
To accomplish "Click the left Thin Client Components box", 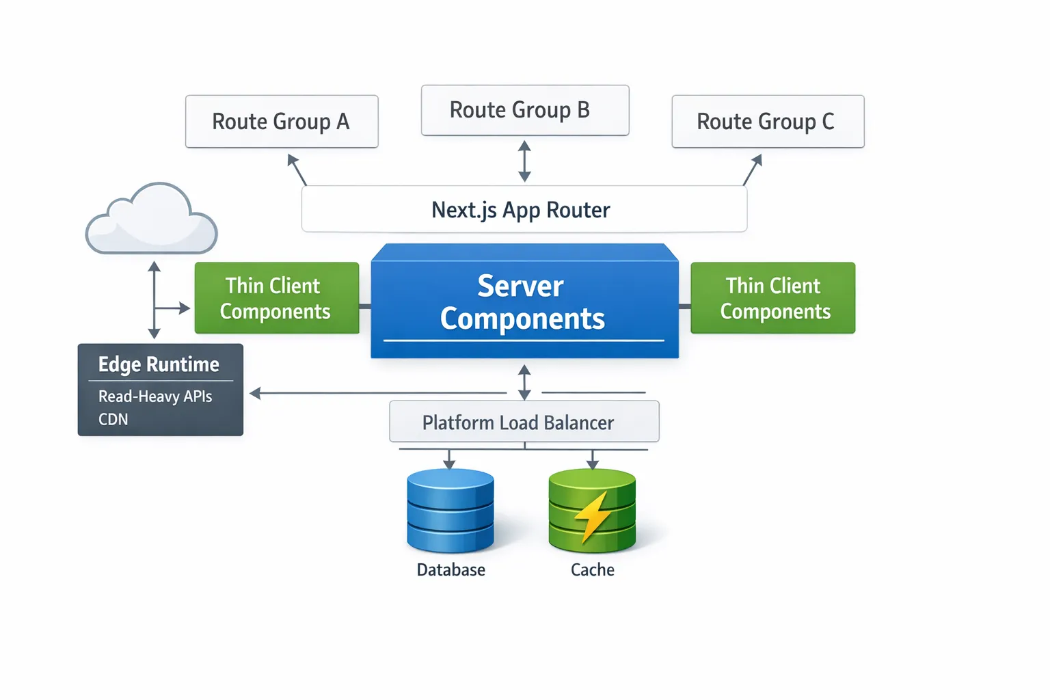I will [x=276, y=298].
